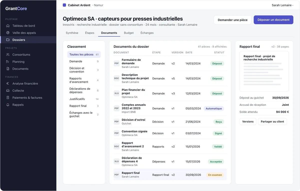Click the Analyse financière euro icon

[8, 84]
